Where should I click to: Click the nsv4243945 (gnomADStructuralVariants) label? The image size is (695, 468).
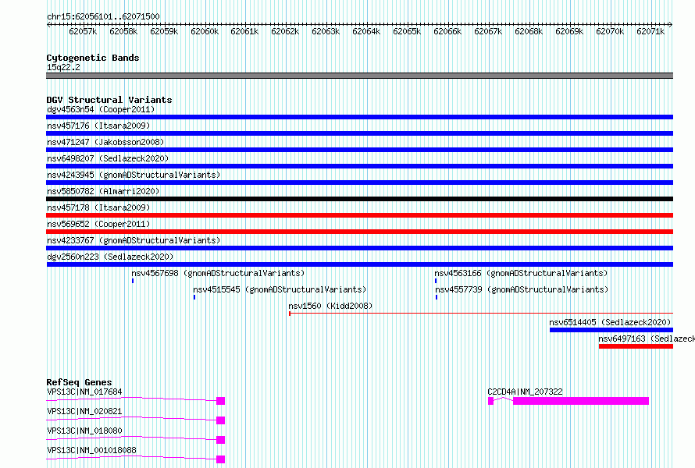pyautogui.click(x=134, y=175)
